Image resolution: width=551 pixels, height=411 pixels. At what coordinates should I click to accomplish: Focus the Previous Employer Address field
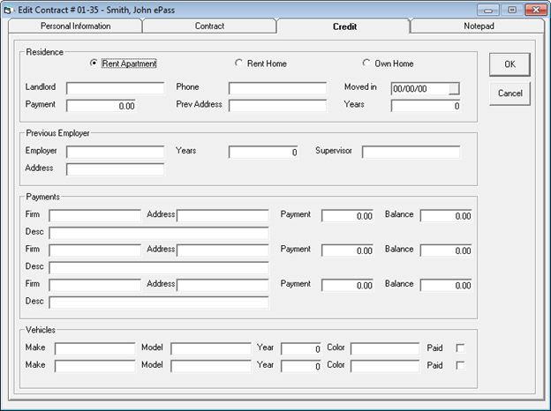coord(116,169)
